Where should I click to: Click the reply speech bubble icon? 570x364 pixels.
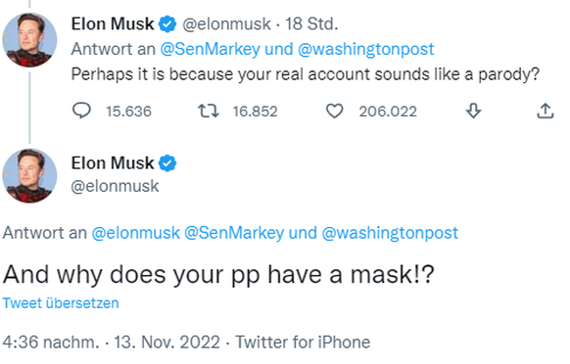(x=81, y=111)
